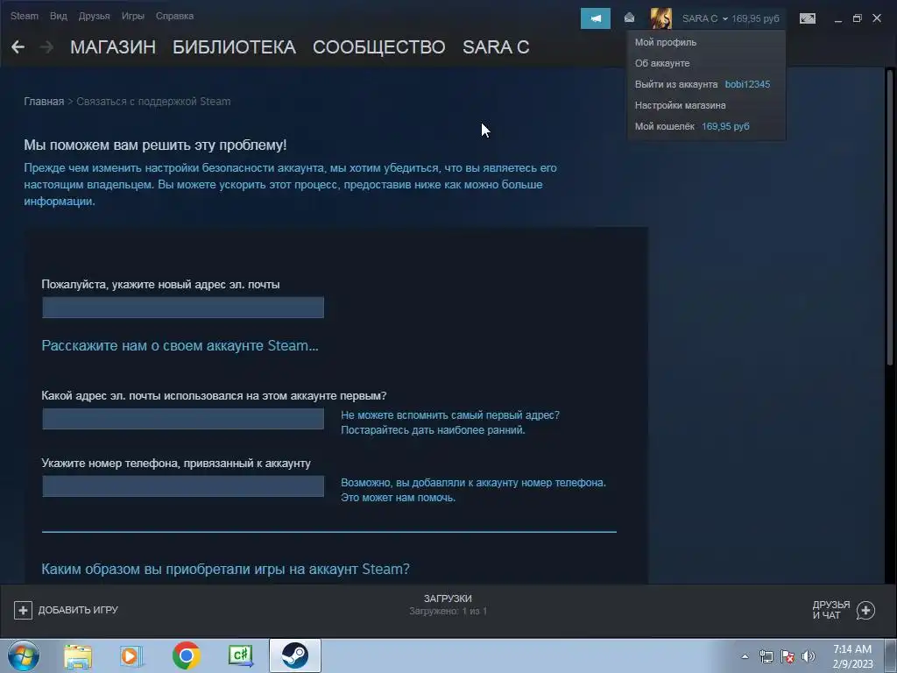Click the heading Расскажите нам о своем аккаунте Steam
This screenshot has width=897, height=673.
[x=180, y=345]
